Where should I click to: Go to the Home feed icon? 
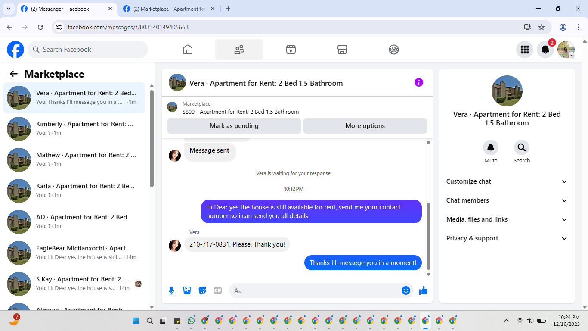pyautogui.click(x=188, y=50)
